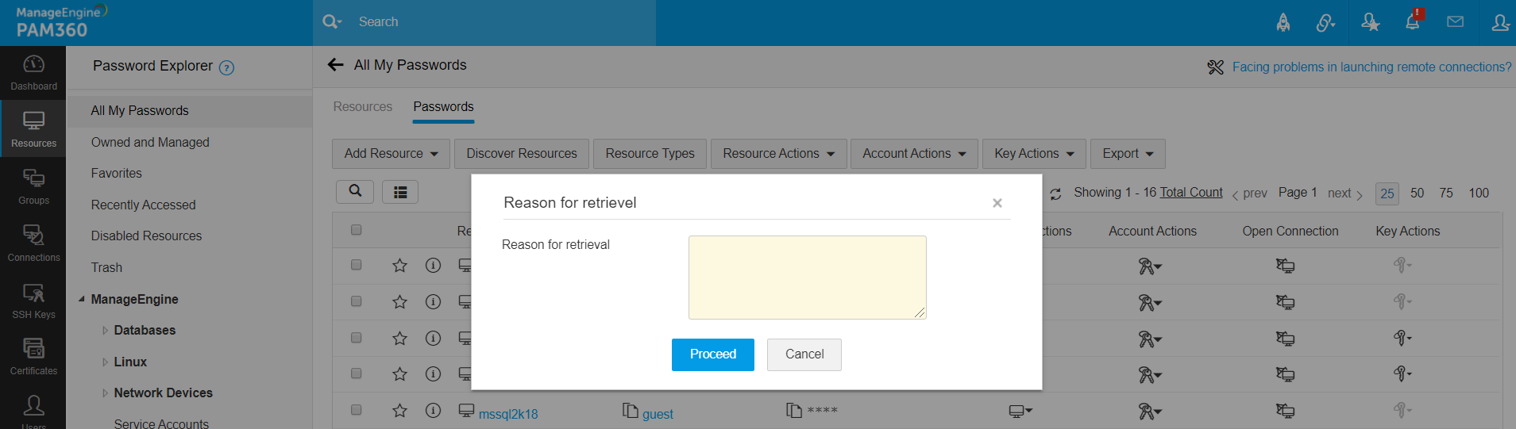The height and width of the screenshot is (429, 1516).
Task: Tick the checkbox on the mssql2k18 row
Action: 356,410
